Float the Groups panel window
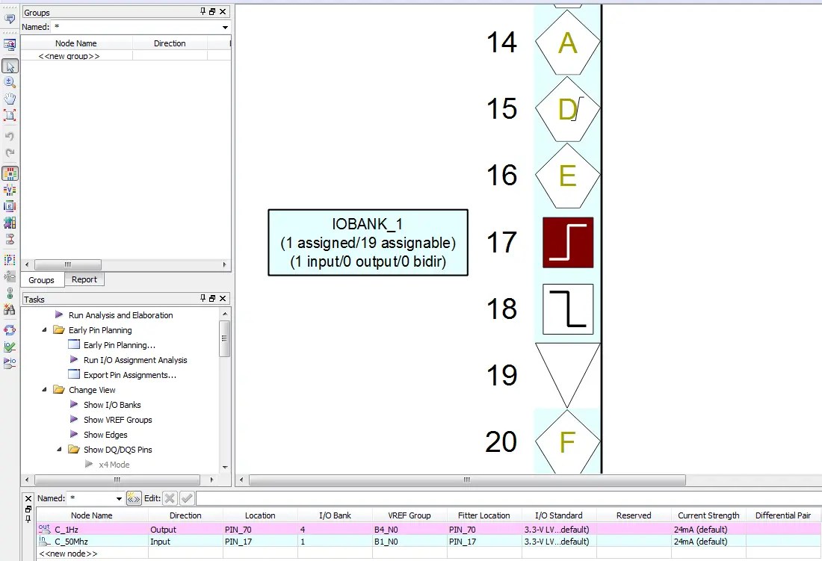This screenshot has width=822, height=561. (x=212, y=11)
